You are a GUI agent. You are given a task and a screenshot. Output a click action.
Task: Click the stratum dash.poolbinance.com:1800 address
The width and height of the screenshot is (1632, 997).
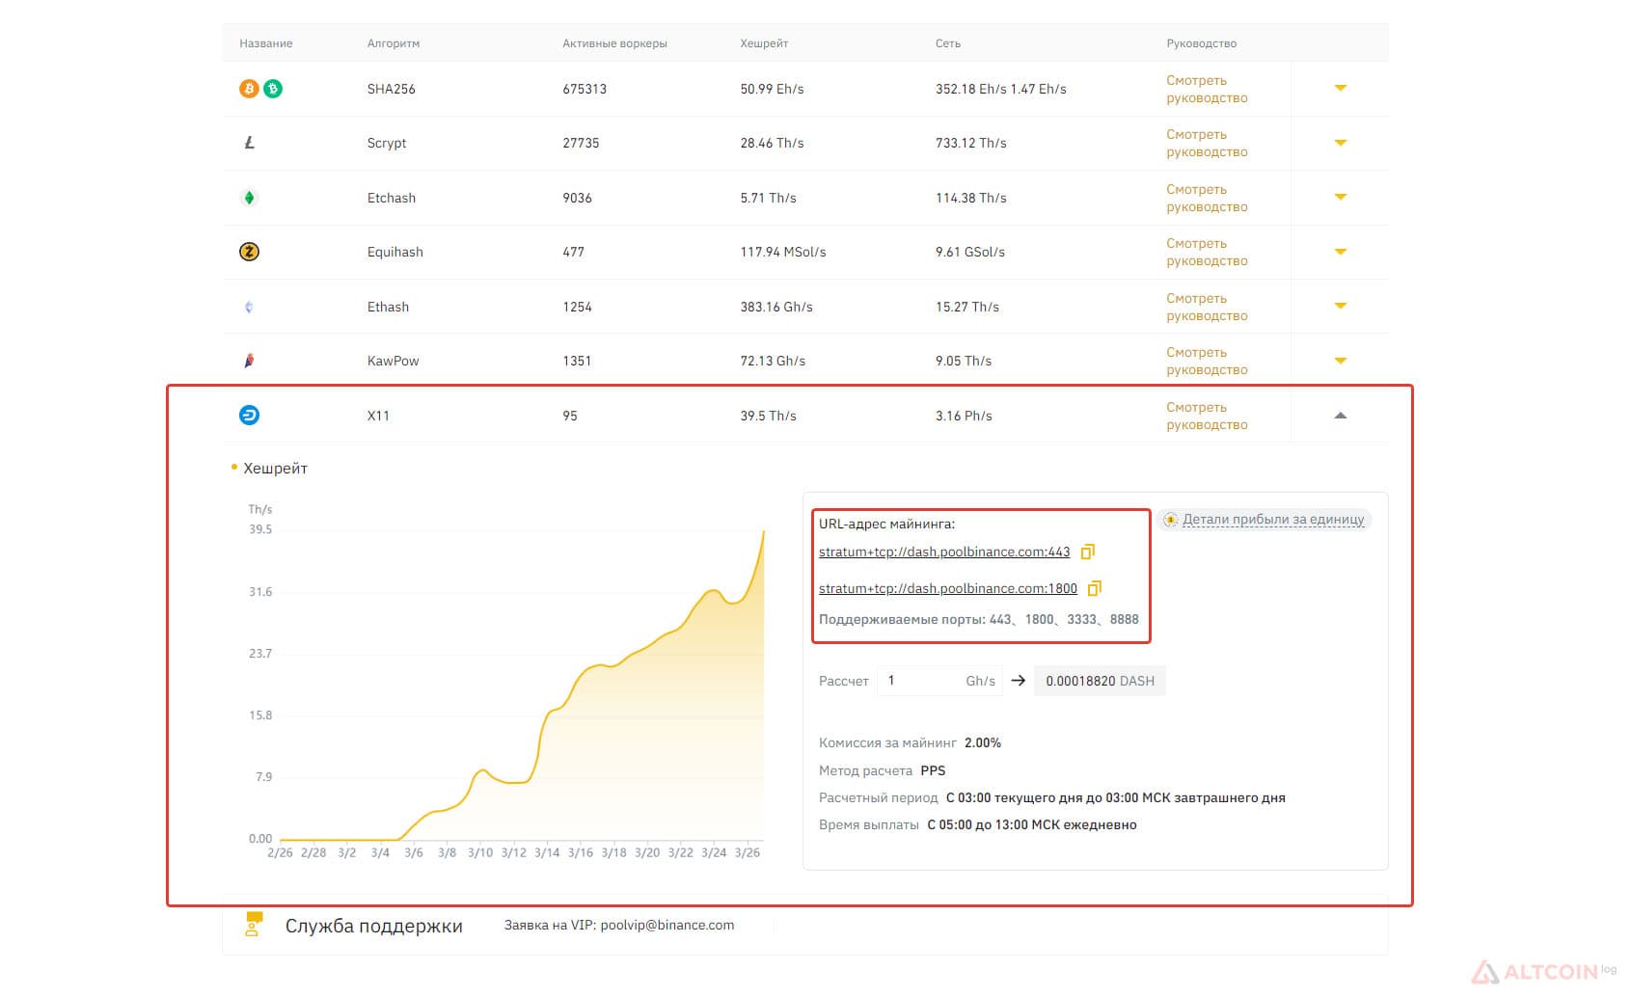coord(948,588)
